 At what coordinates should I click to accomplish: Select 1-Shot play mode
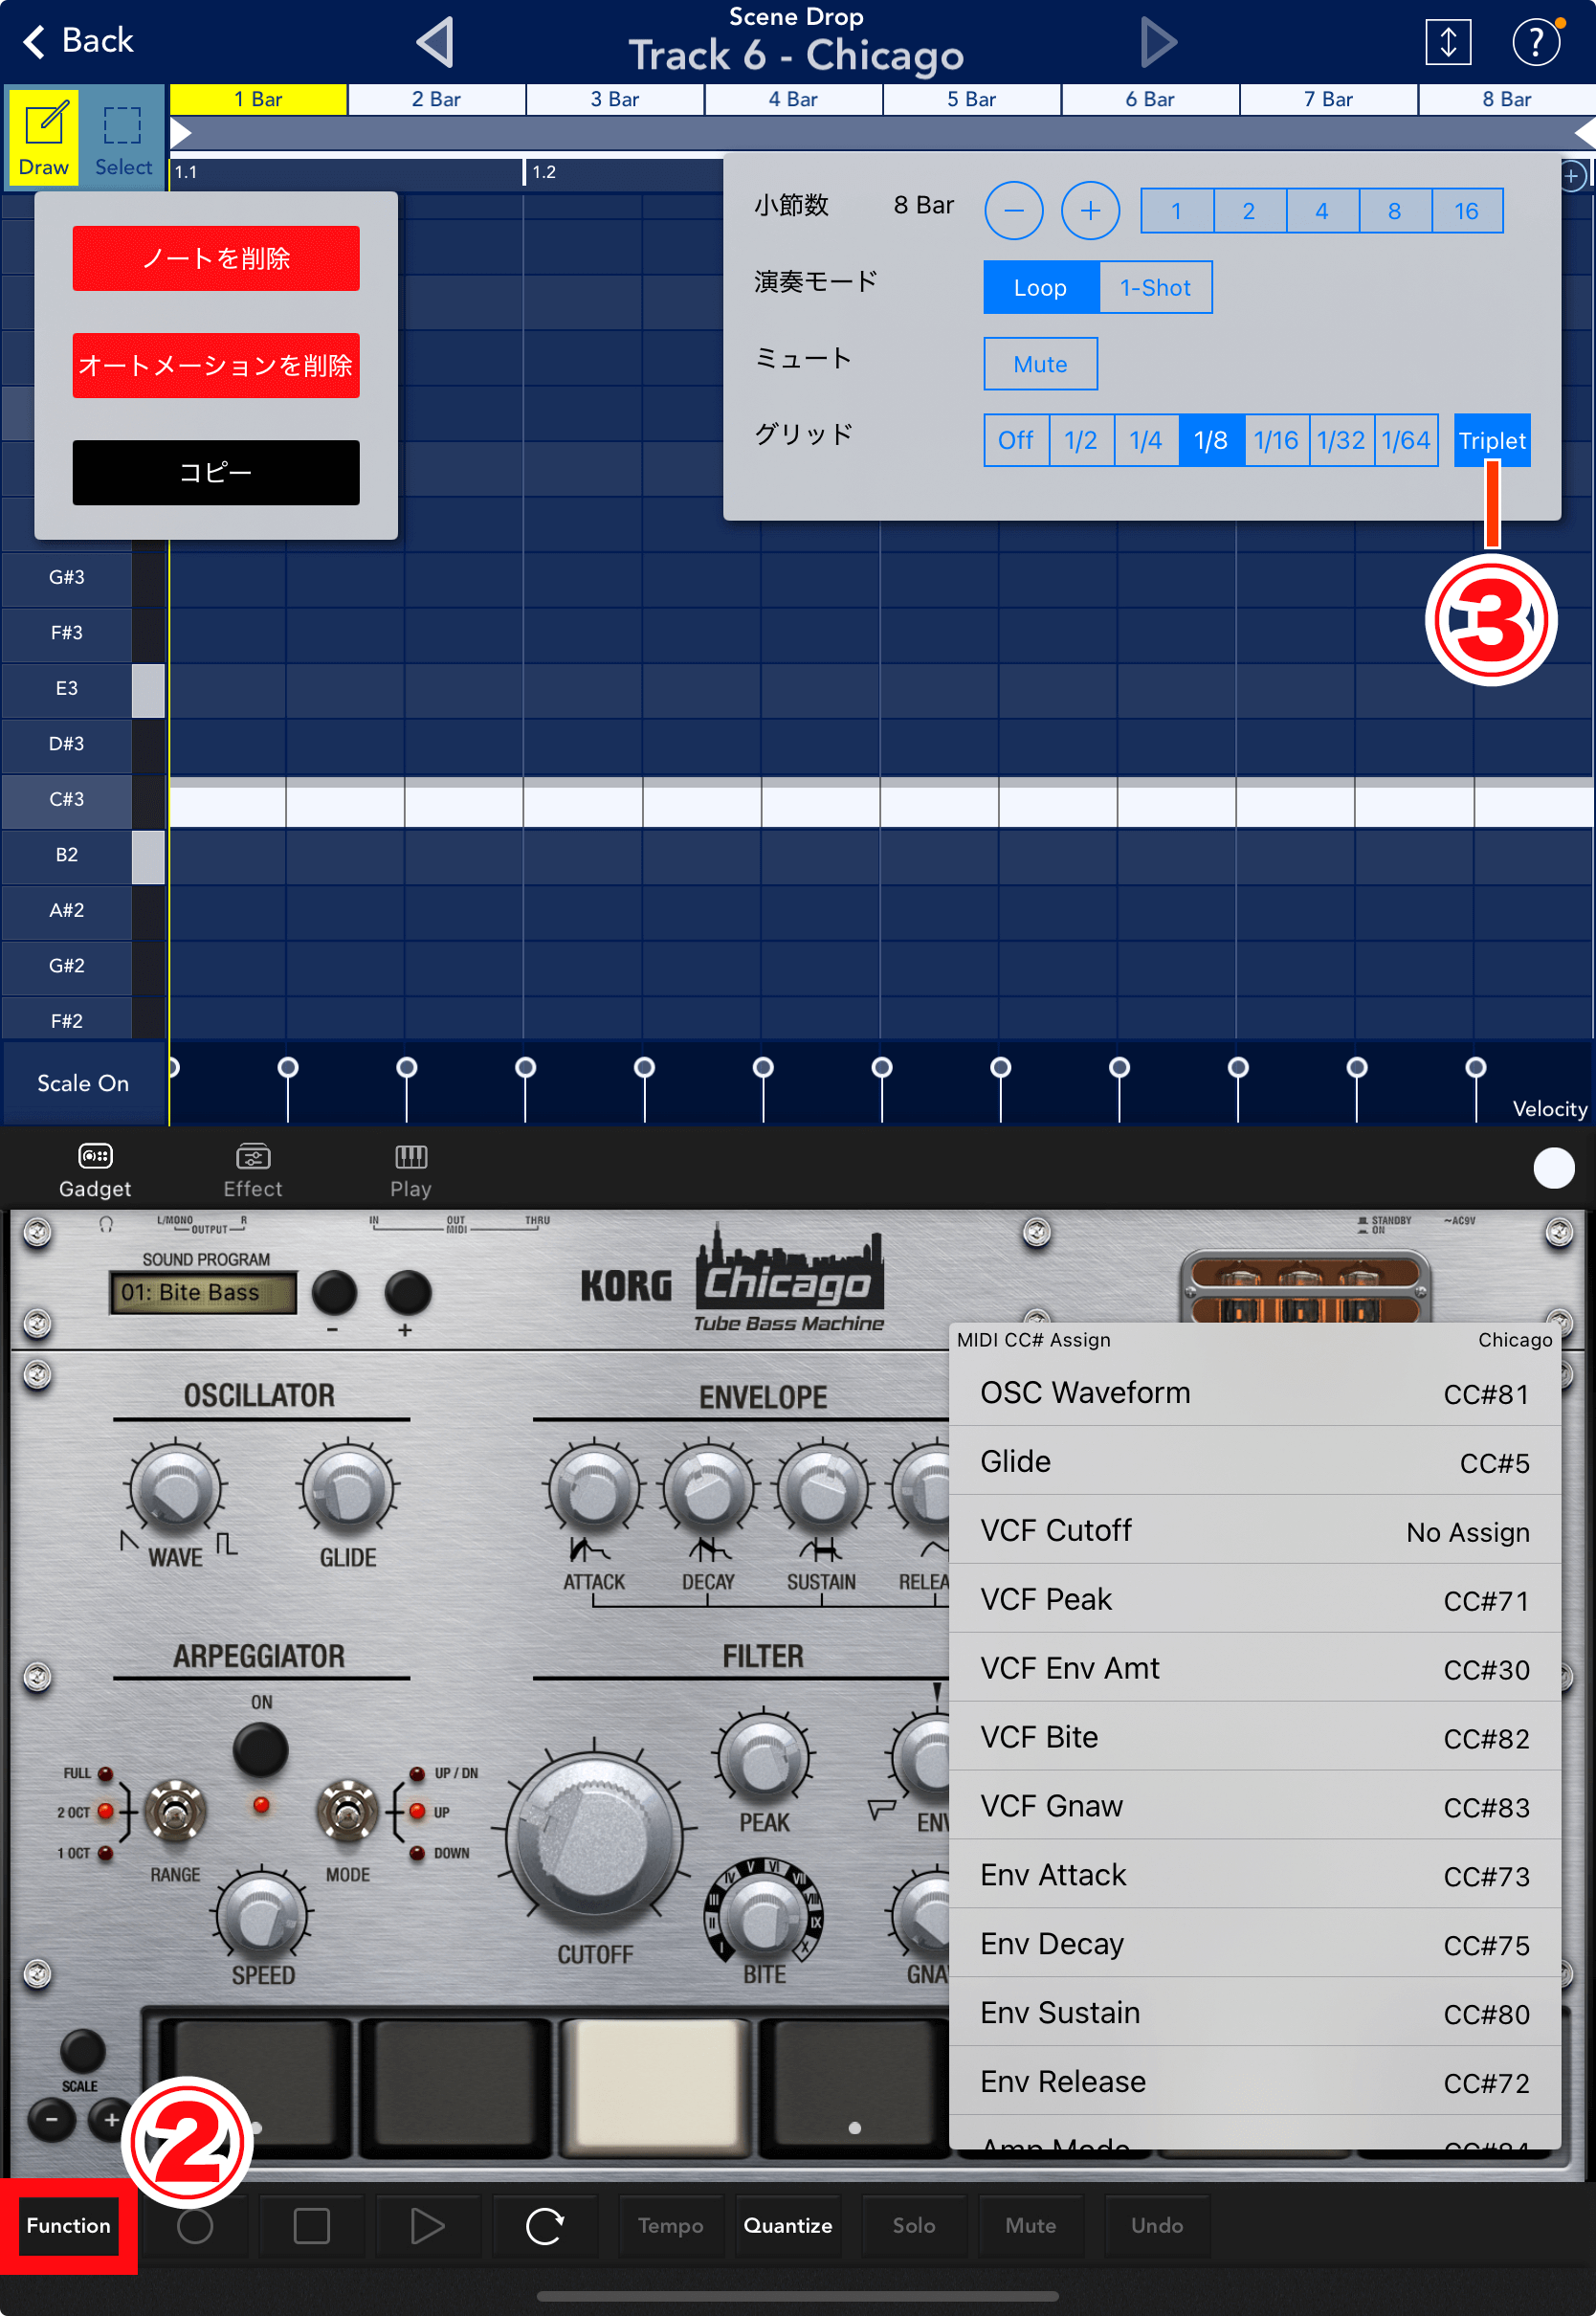(x=1155, y=288)
